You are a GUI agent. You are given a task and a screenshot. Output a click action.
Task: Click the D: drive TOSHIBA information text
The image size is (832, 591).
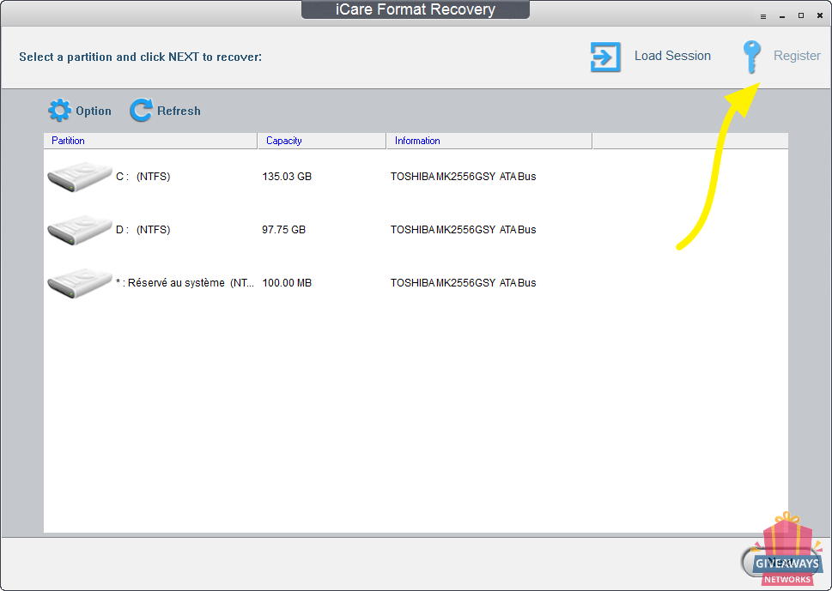(x=464, y=230)
